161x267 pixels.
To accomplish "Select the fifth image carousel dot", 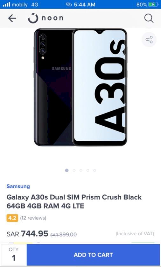I will point(94,170).
